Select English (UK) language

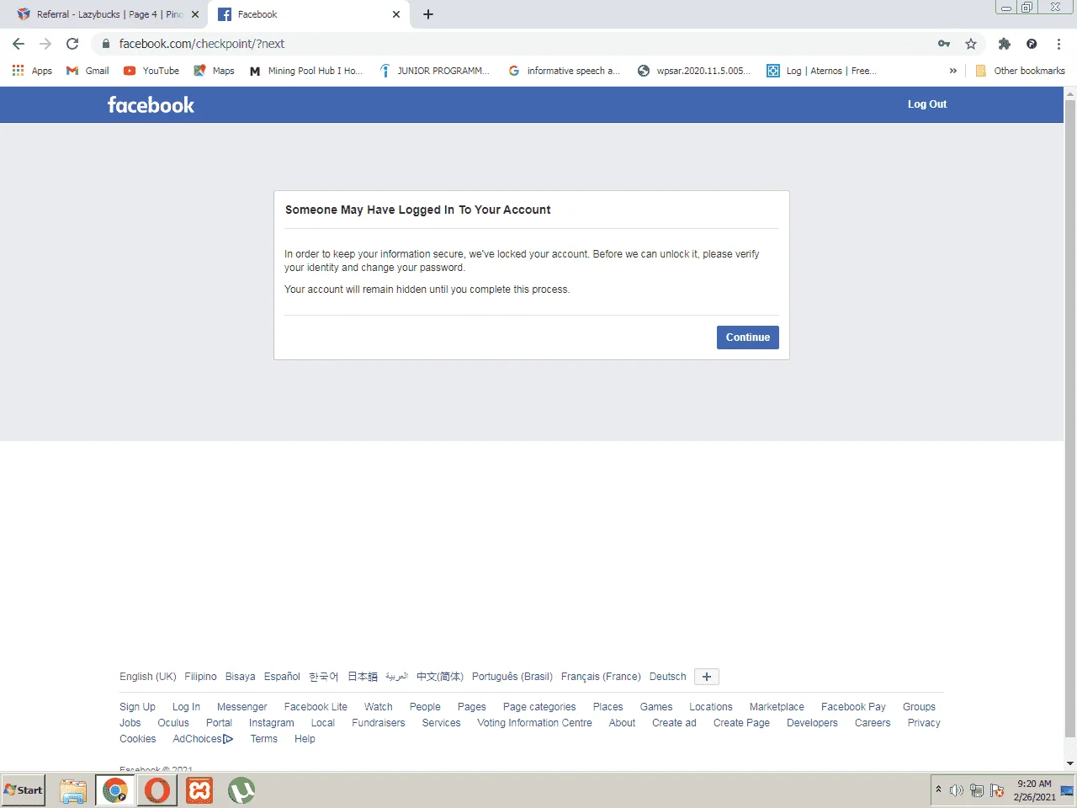click(148, 677)
